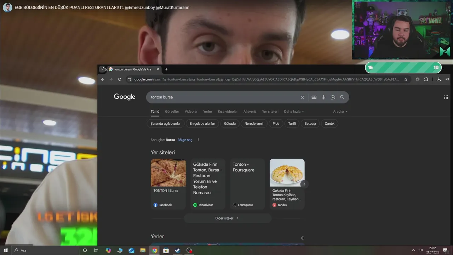Open Yandex Gokada Firin Tonton card

(287, 184)
